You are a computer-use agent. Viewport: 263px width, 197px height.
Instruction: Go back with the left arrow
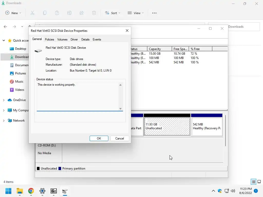5,27
